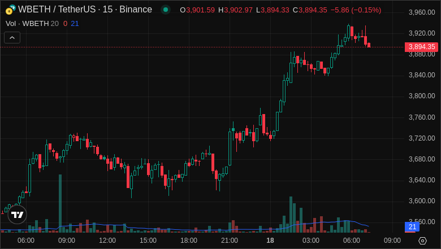441x249 pixels.
Task: Click the red 0 volume value in legend
Action: coord(65,24)
